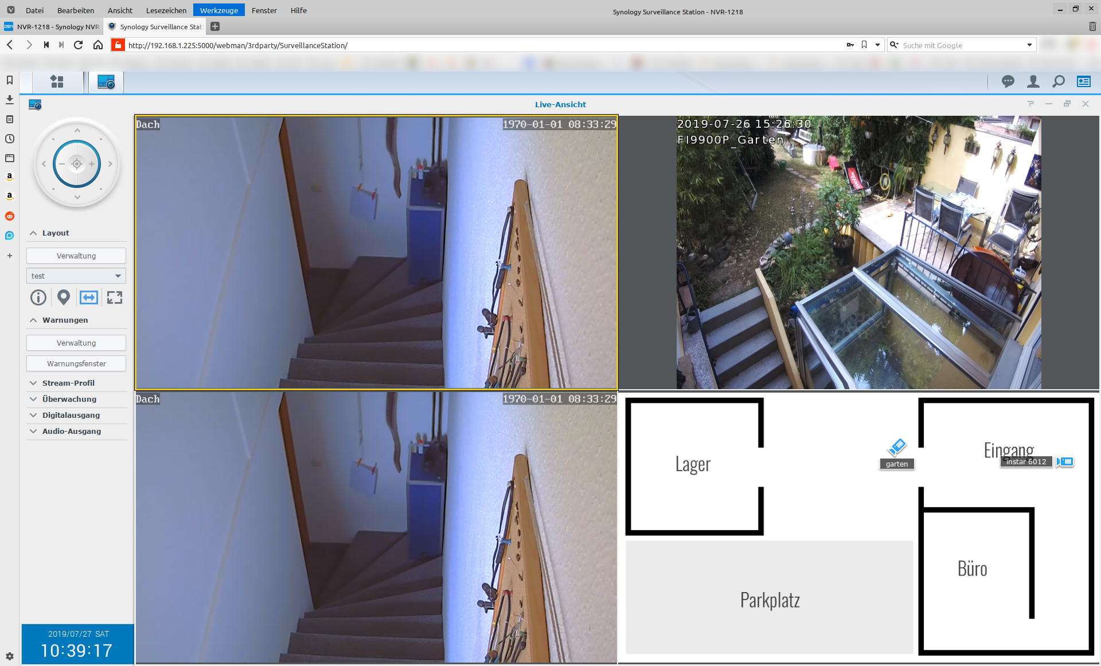Show camera info with the info icon
1101x666 pixels.
pyautogui.click(x=38, y=297)
